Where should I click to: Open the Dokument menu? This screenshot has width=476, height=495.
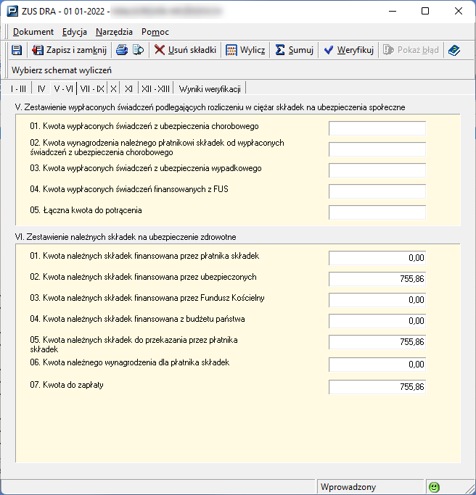coord(33,32)
